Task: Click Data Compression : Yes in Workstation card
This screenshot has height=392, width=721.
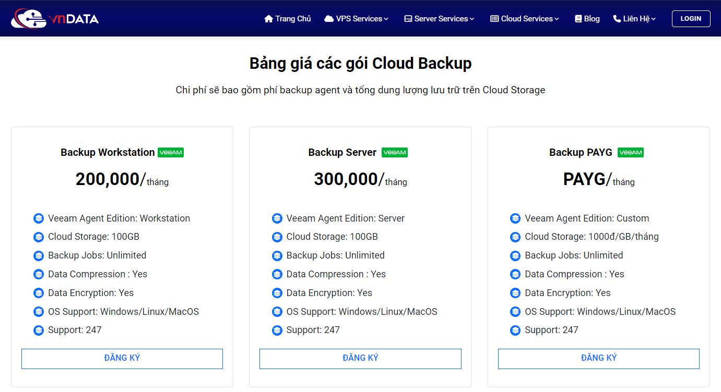Action: click(98, 274)
